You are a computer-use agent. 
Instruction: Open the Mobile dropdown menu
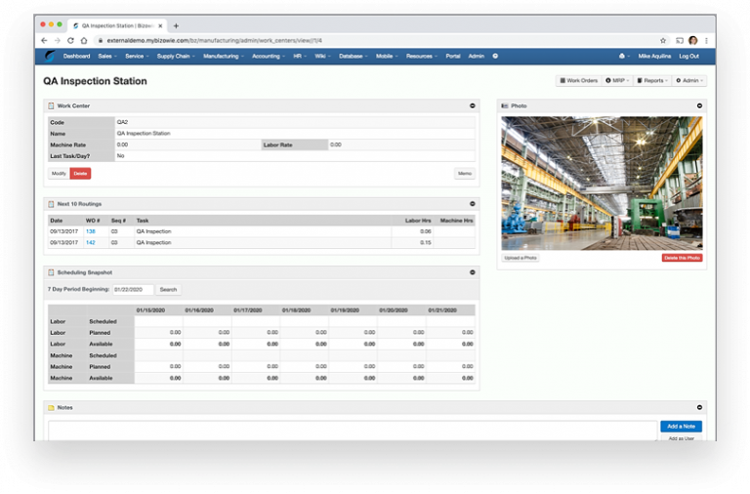(x=387, y=56)
